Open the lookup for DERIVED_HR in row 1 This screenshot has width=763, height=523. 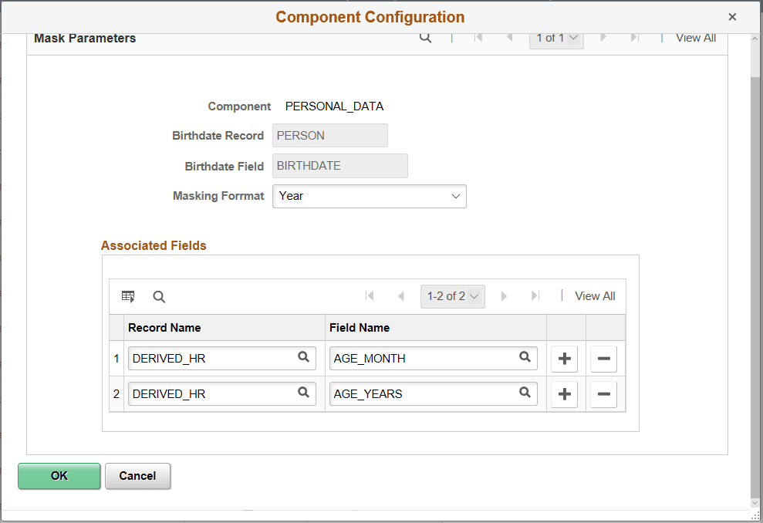[302, 358]
